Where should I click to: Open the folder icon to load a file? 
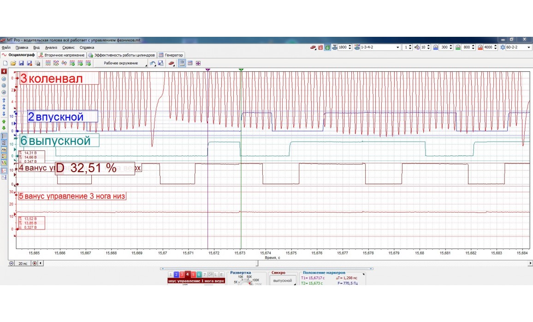coord(13,63)
